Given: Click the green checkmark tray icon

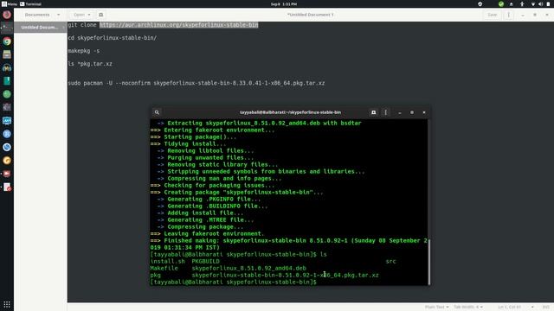Looking at the screenshot, I should tap(501, 3).
